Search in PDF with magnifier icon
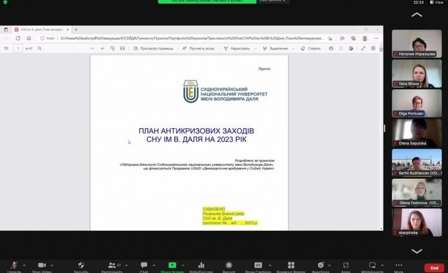Image resolution: width=448 pixels, height=273 pixels. [x=39, y=48]
